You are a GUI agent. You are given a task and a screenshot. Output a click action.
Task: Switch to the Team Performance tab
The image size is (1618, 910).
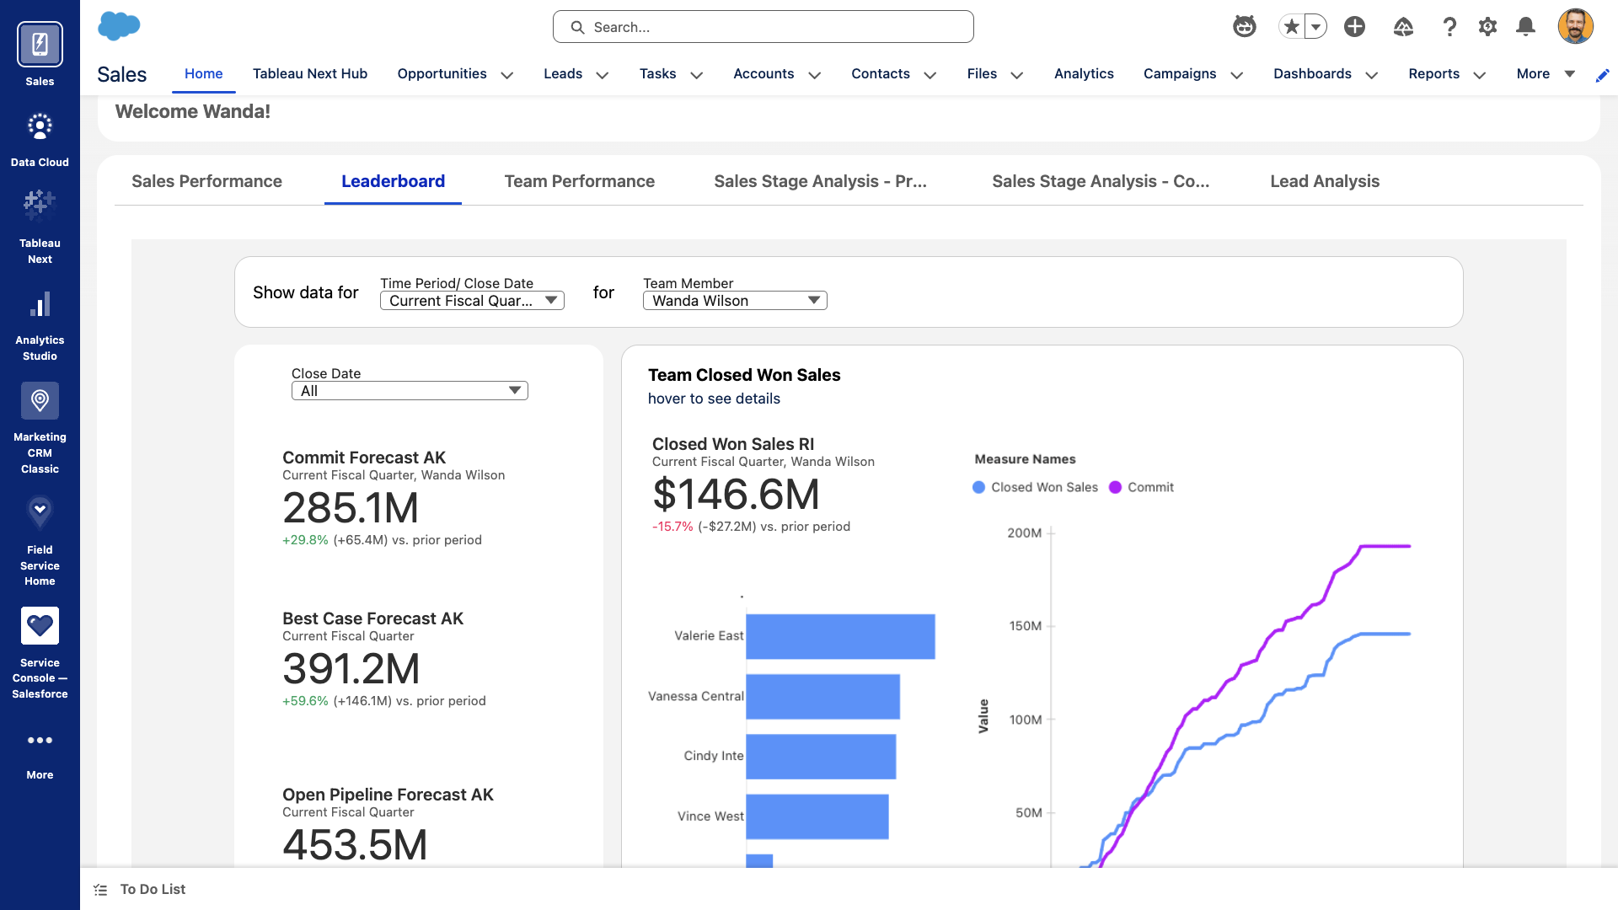tap(579, 181)
